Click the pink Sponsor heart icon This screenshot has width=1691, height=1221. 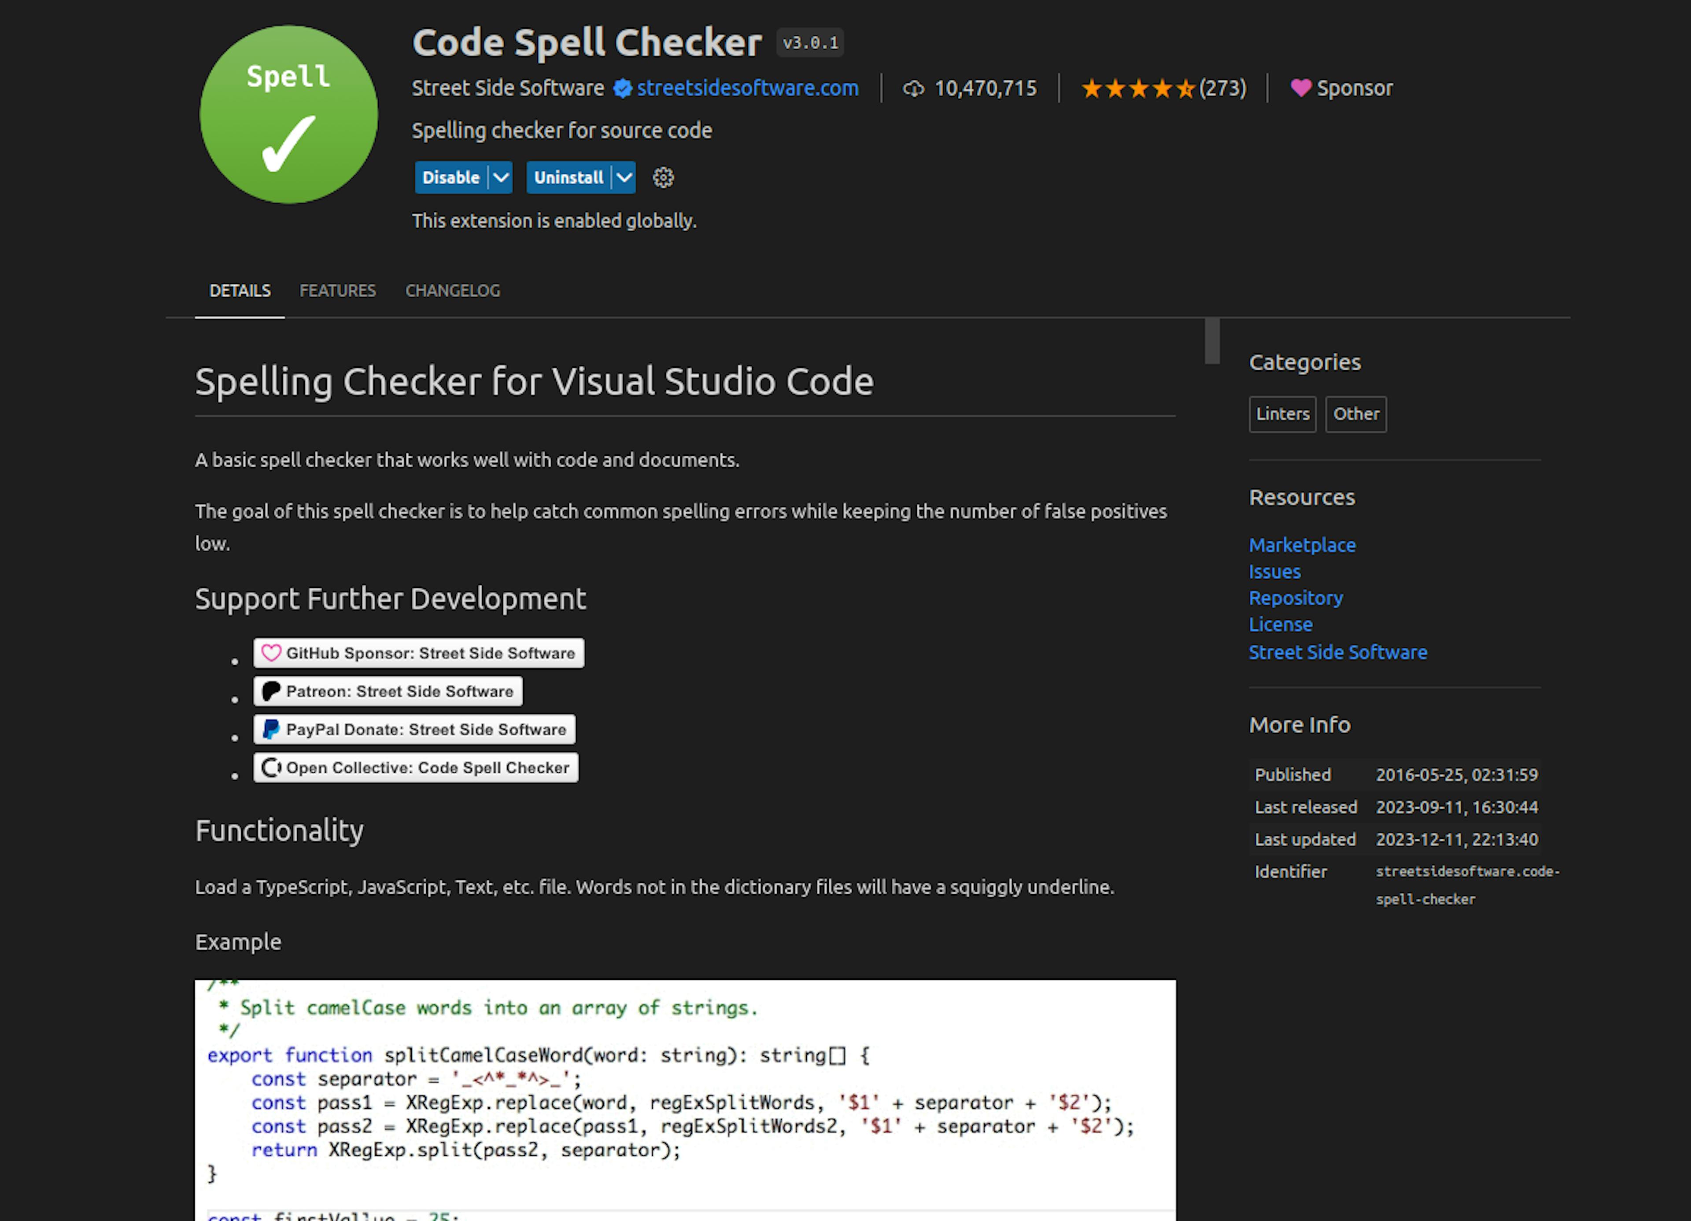[1300, 88]
